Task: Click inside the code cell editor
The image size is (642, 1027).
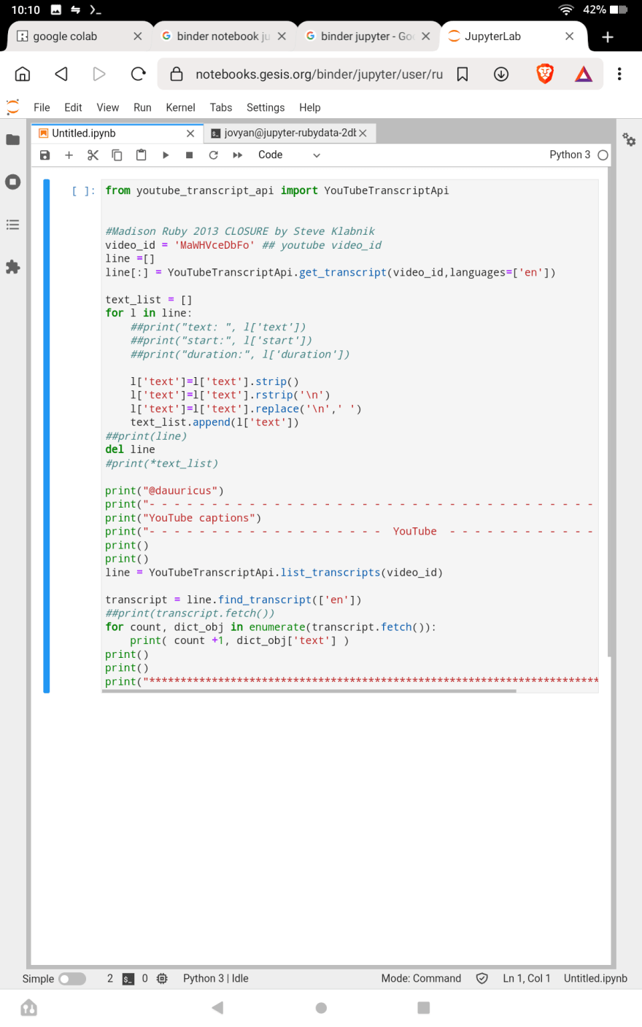Action: tap(350, 435)
